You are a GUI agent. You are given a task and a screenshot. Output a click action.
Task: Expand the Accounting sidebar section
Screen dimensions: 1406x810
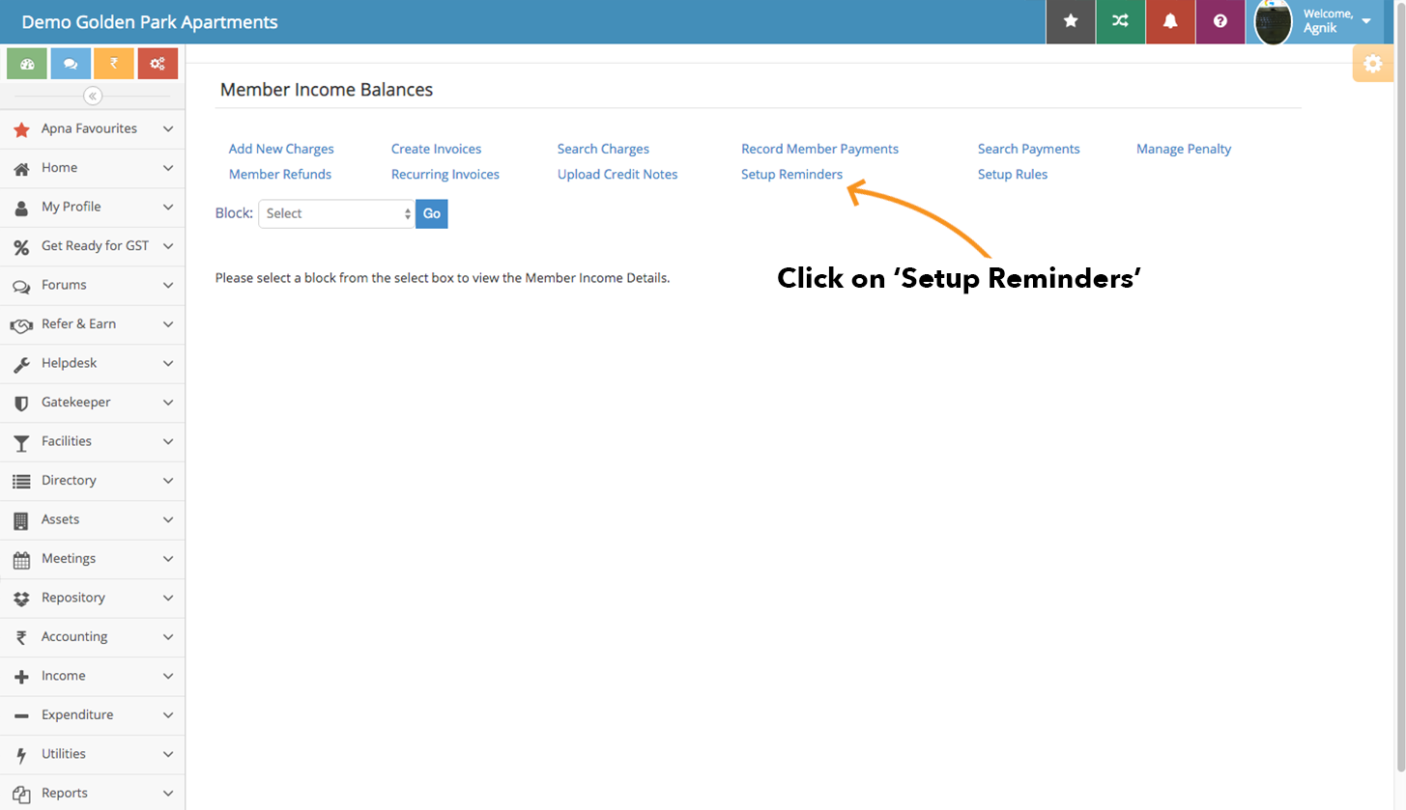(73, 637)
